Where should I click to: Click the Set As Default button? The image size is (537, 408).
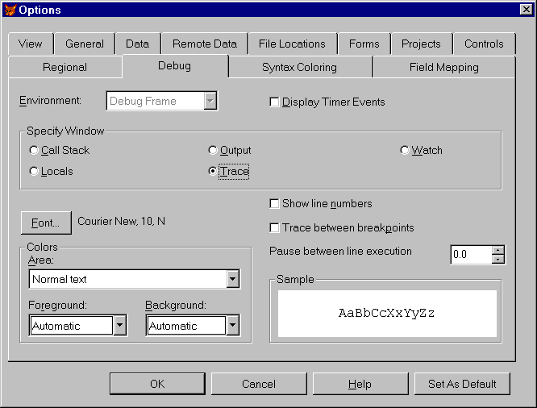[462, 384]
